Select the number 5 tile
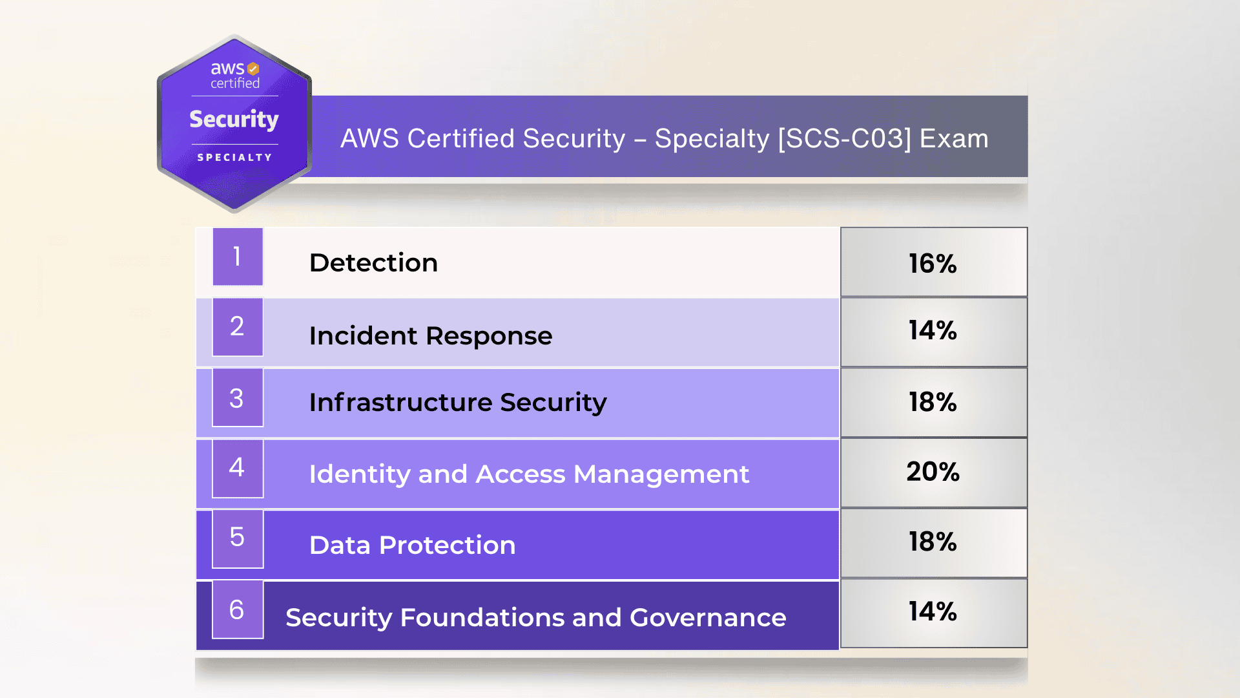This screenshot has height=698, width=1240. [238, 538]
